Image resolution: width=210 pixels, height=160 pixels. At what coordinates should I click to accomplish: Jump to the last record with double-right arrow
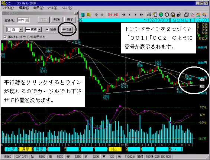142,14
